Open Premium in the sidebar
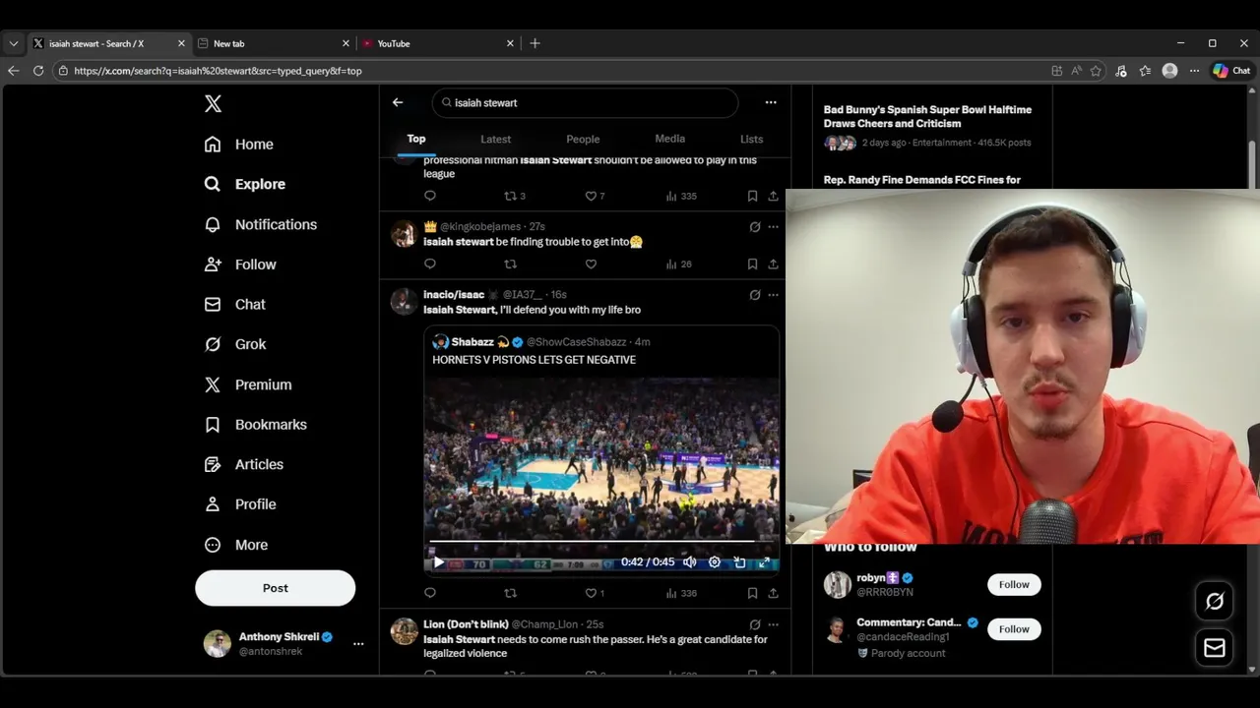Viewport: 1260px width, 708px height. pyautogui.click(x=247, y=384)
